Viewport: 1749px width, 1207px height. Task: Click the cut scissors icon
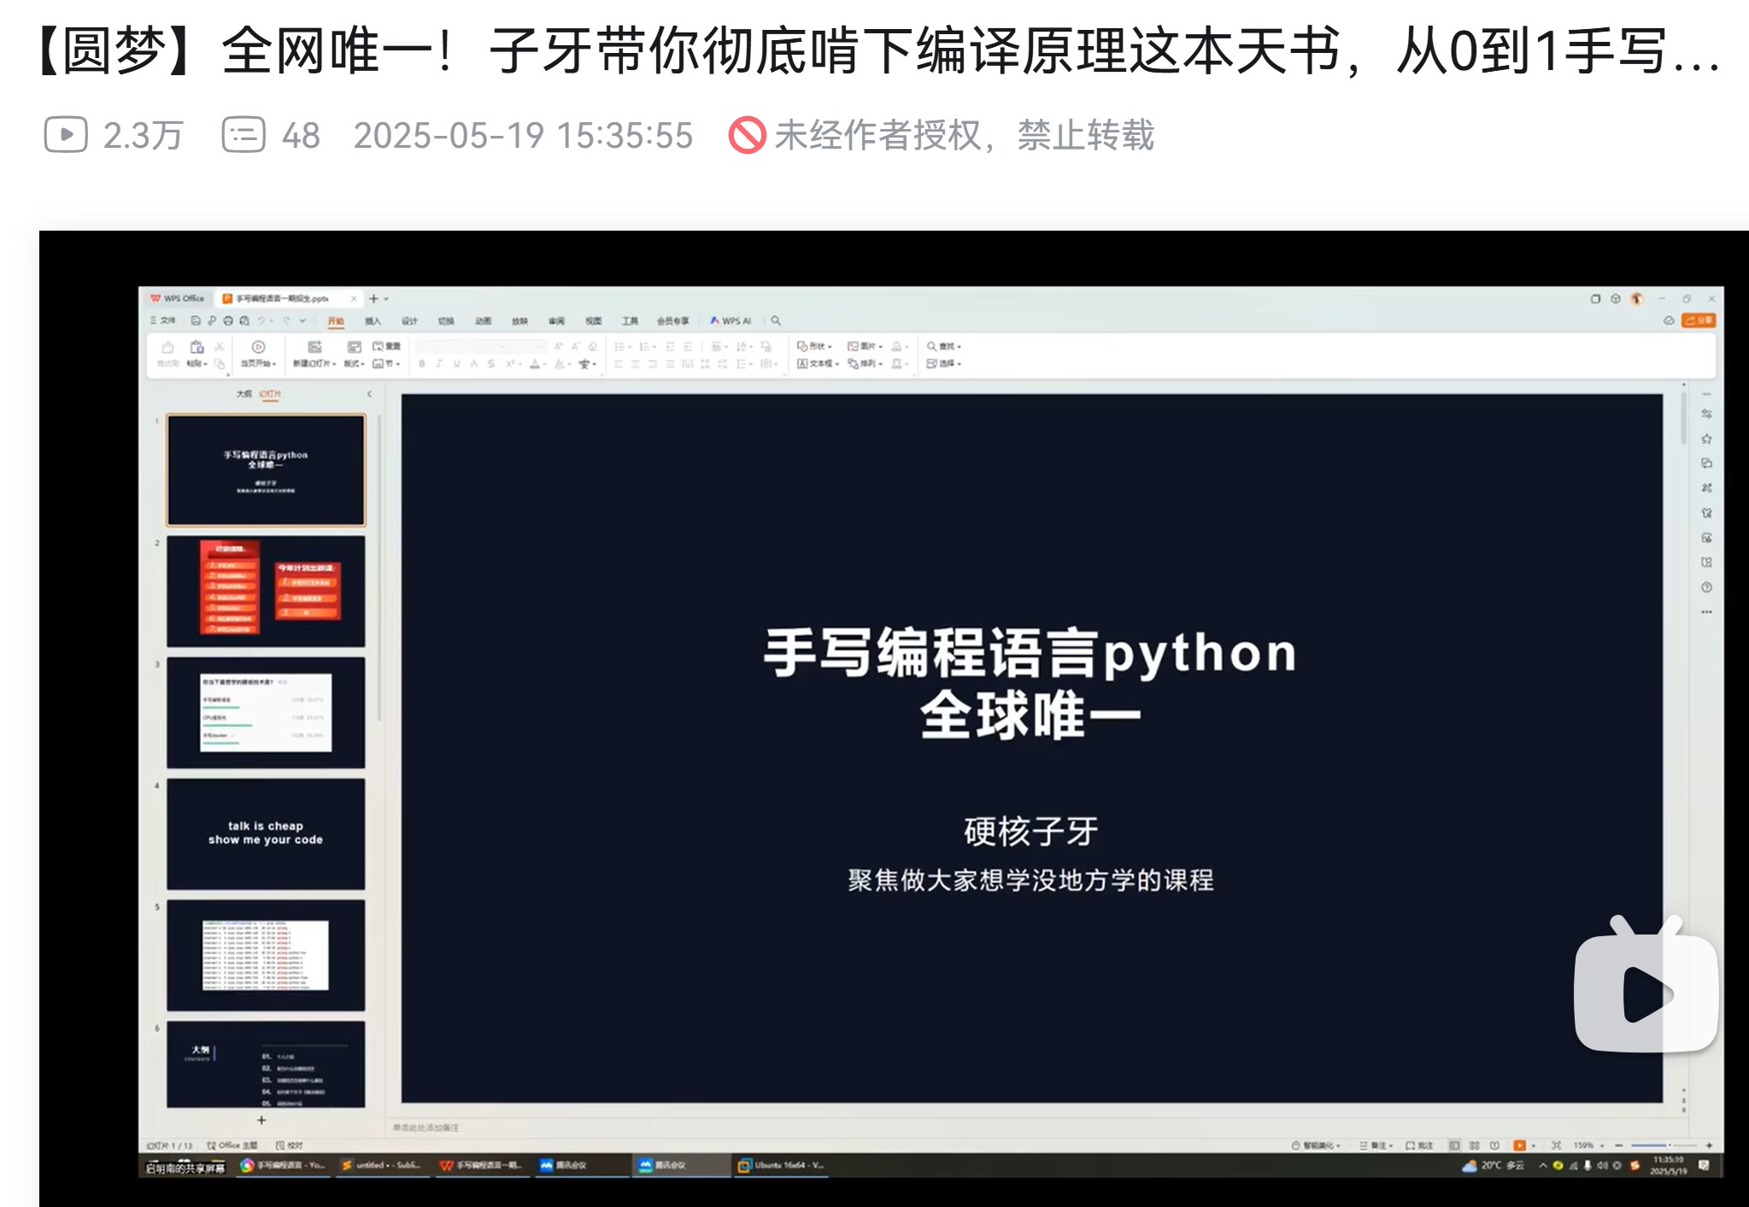[x=220, y=347]
